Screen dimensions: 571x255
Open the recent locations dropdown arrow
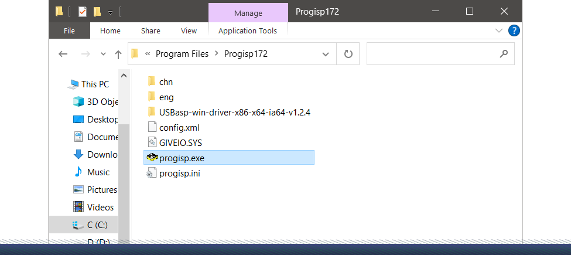[x=103, y=54]
